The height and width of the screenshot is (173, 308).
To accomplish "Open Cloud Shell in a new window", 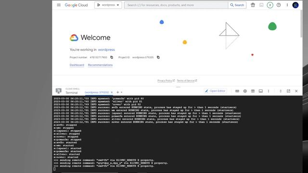I will click(288, 91).
